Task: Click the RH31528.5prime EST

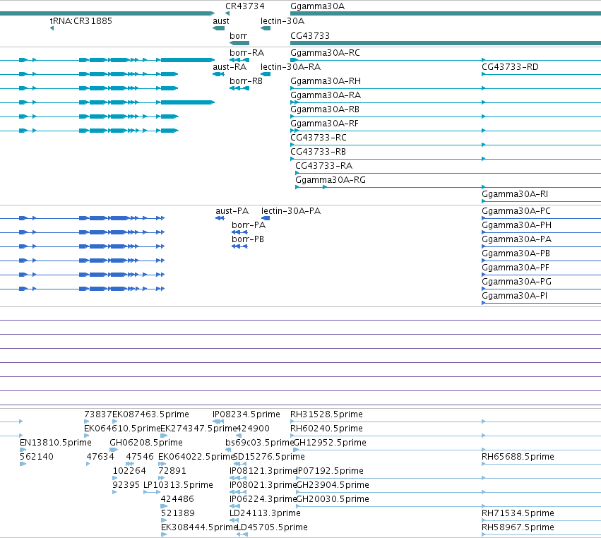Action: coord(446,422)
